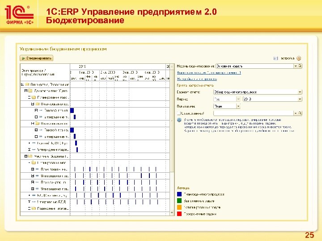322x241 pixels.
Task: Click the blue Gantt bar of Годовой БДДС
Action: point(76,143)
